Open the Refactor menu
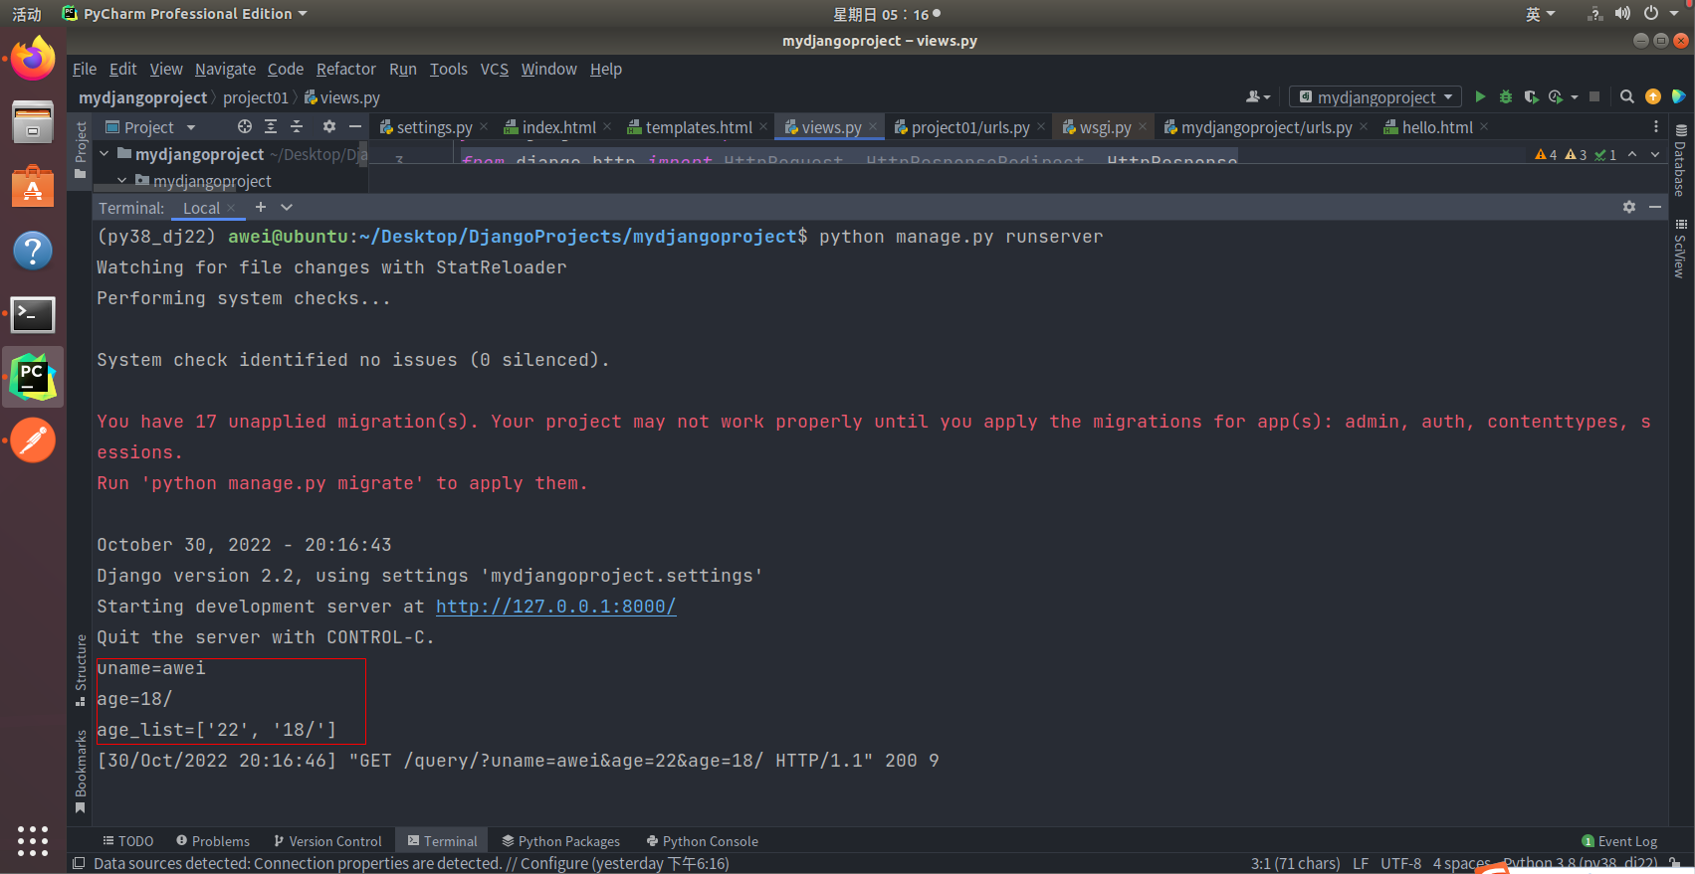Image resolution: width=1695 pixels, height=874 pixels. point(345,69)
